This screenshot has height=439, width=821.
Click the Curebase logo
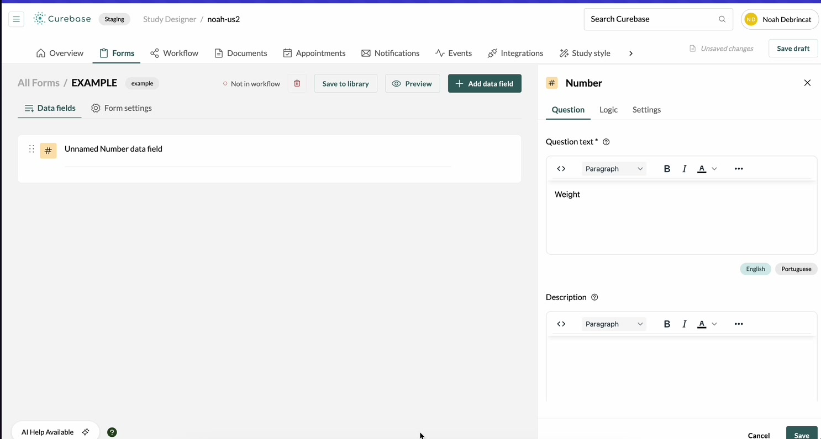coord(62,19)
